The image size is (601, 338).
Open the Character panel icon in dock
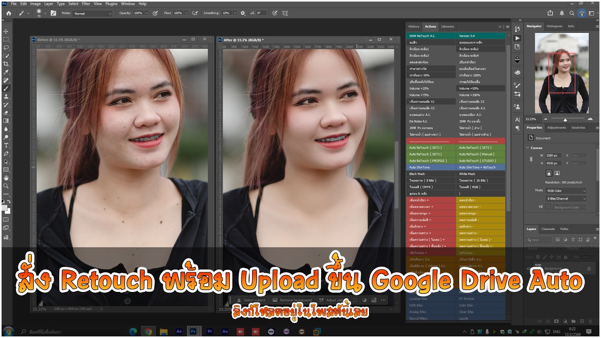pos(517,120)
